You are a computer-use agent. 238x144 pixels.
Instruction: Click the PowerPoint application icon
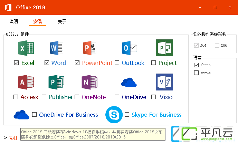pos(89,48)
